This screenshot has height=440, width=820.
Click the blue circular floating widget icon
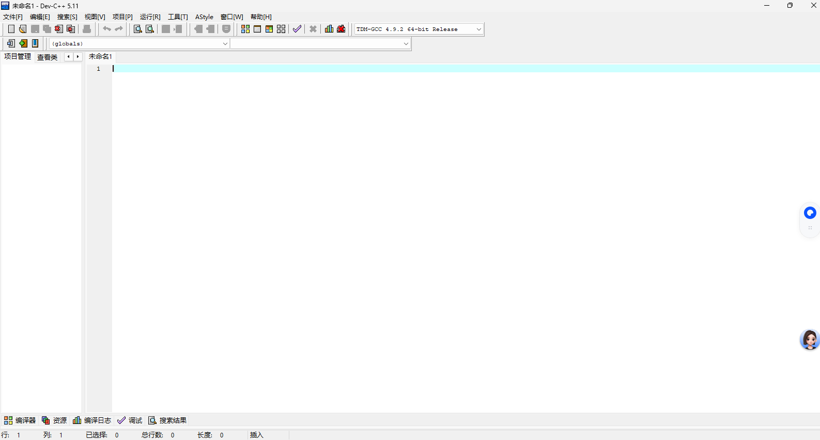tap(810, 213)
